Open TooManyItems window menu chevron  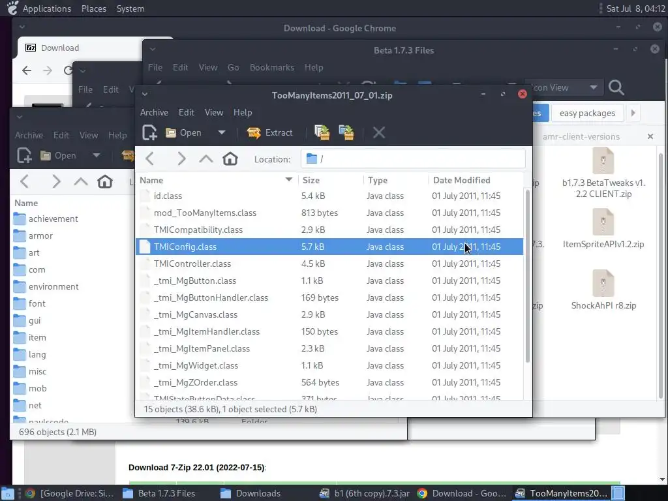click(145, 94)
